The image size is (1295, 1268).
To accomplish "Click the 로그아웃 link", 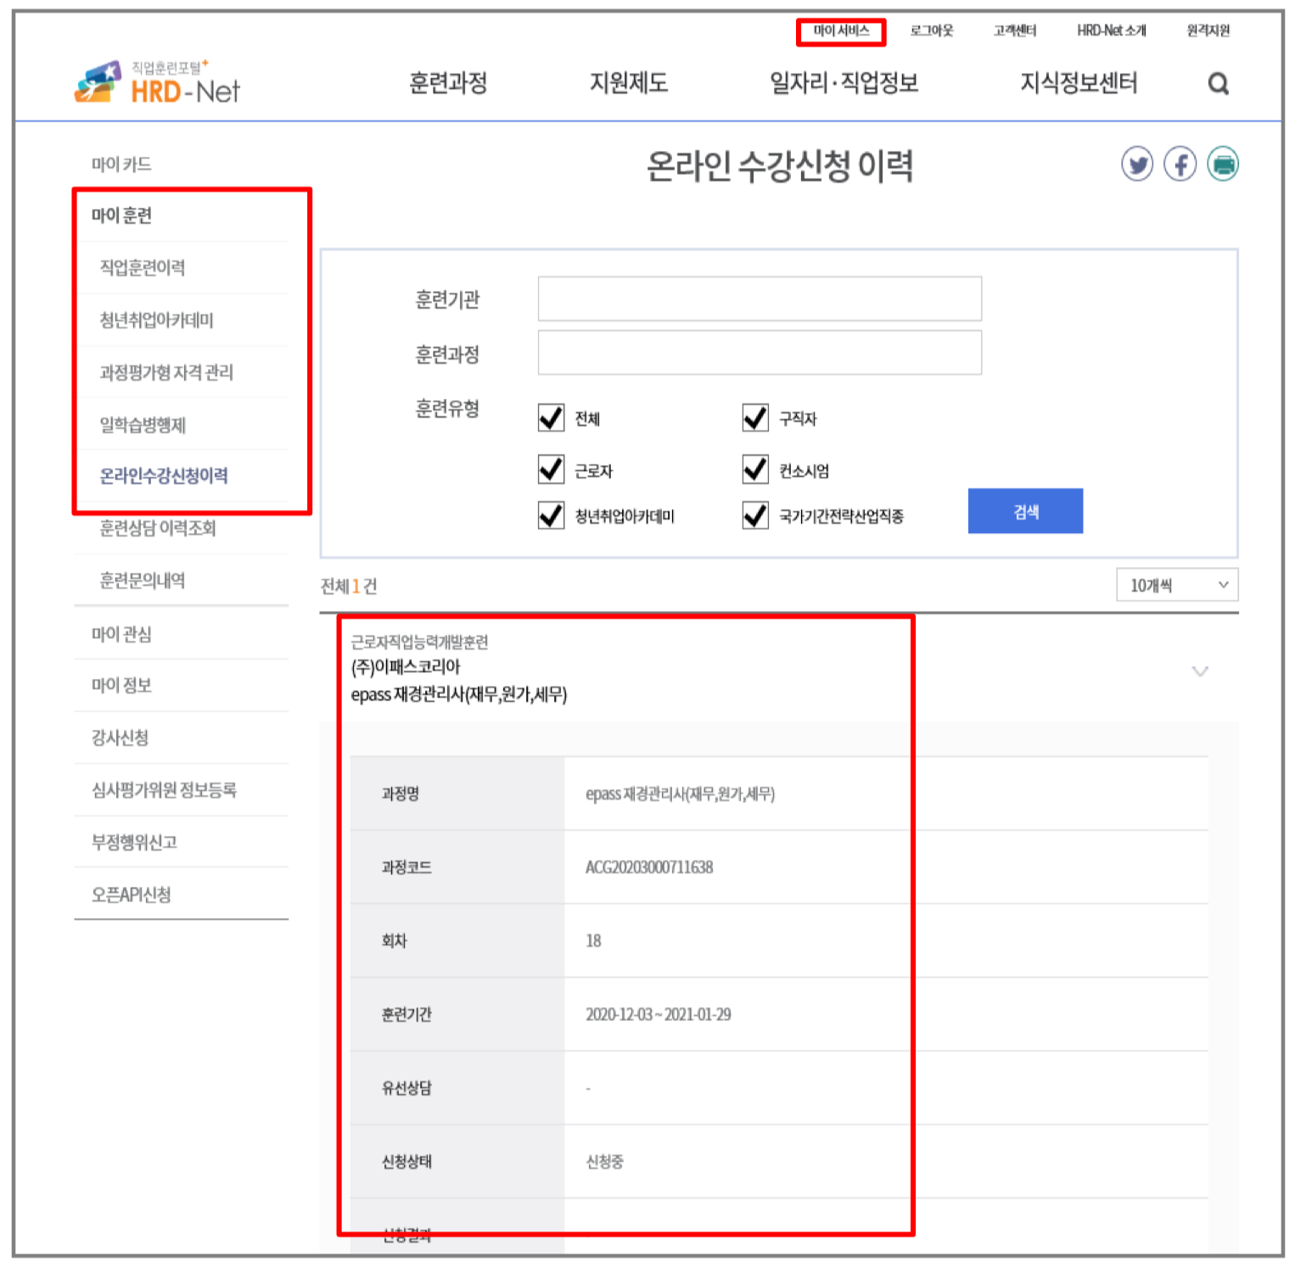I will click(x=932, y=31).
